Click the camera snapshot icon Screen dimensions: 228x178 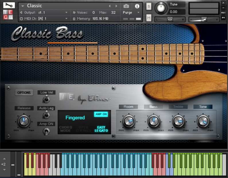pyautogui.click(x=126, y=6)
